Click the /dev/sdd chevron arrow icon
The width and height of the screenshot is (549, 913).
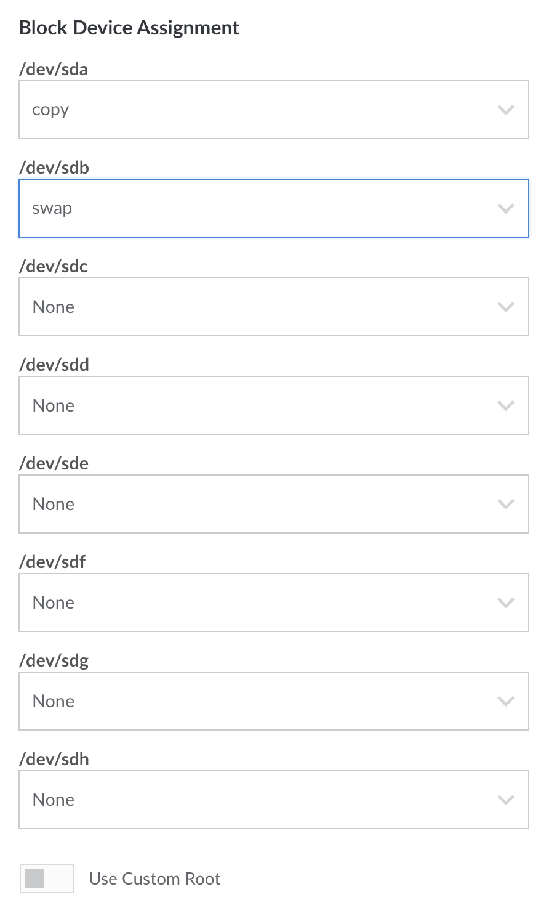coord(505,406)
